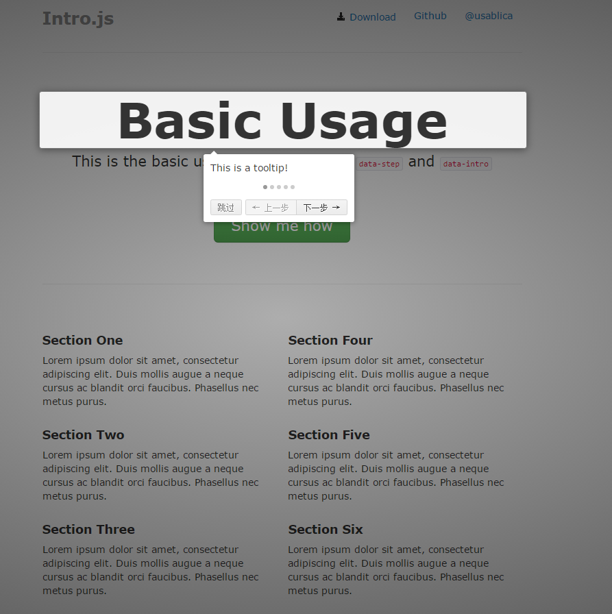
Task: Select the third step bullet in the tooltip
Action: pyautogui.click(x=279, y=187)
